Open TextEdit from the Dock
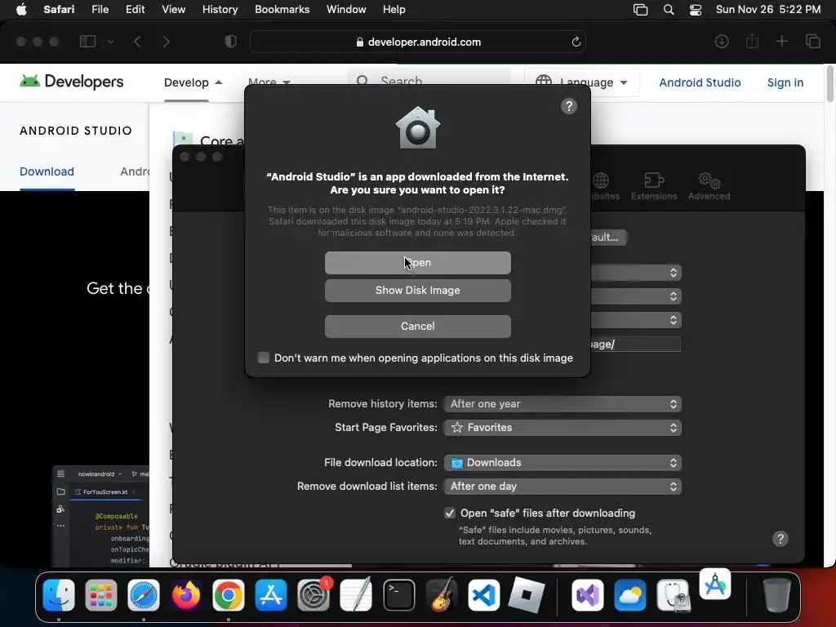This screenshot has width=836, height=627. click(x=356, y=595)
